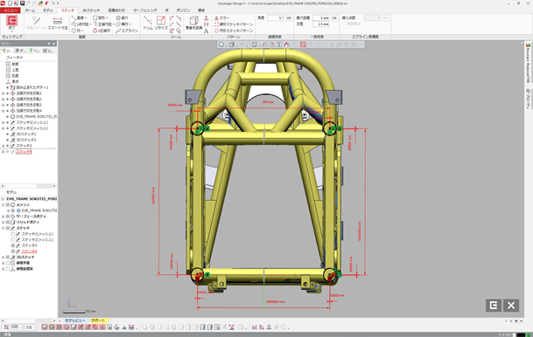Click feature tree horizontal scrollbar
The height and width of the screenshot is (337, 533).
tap(29, 186)
